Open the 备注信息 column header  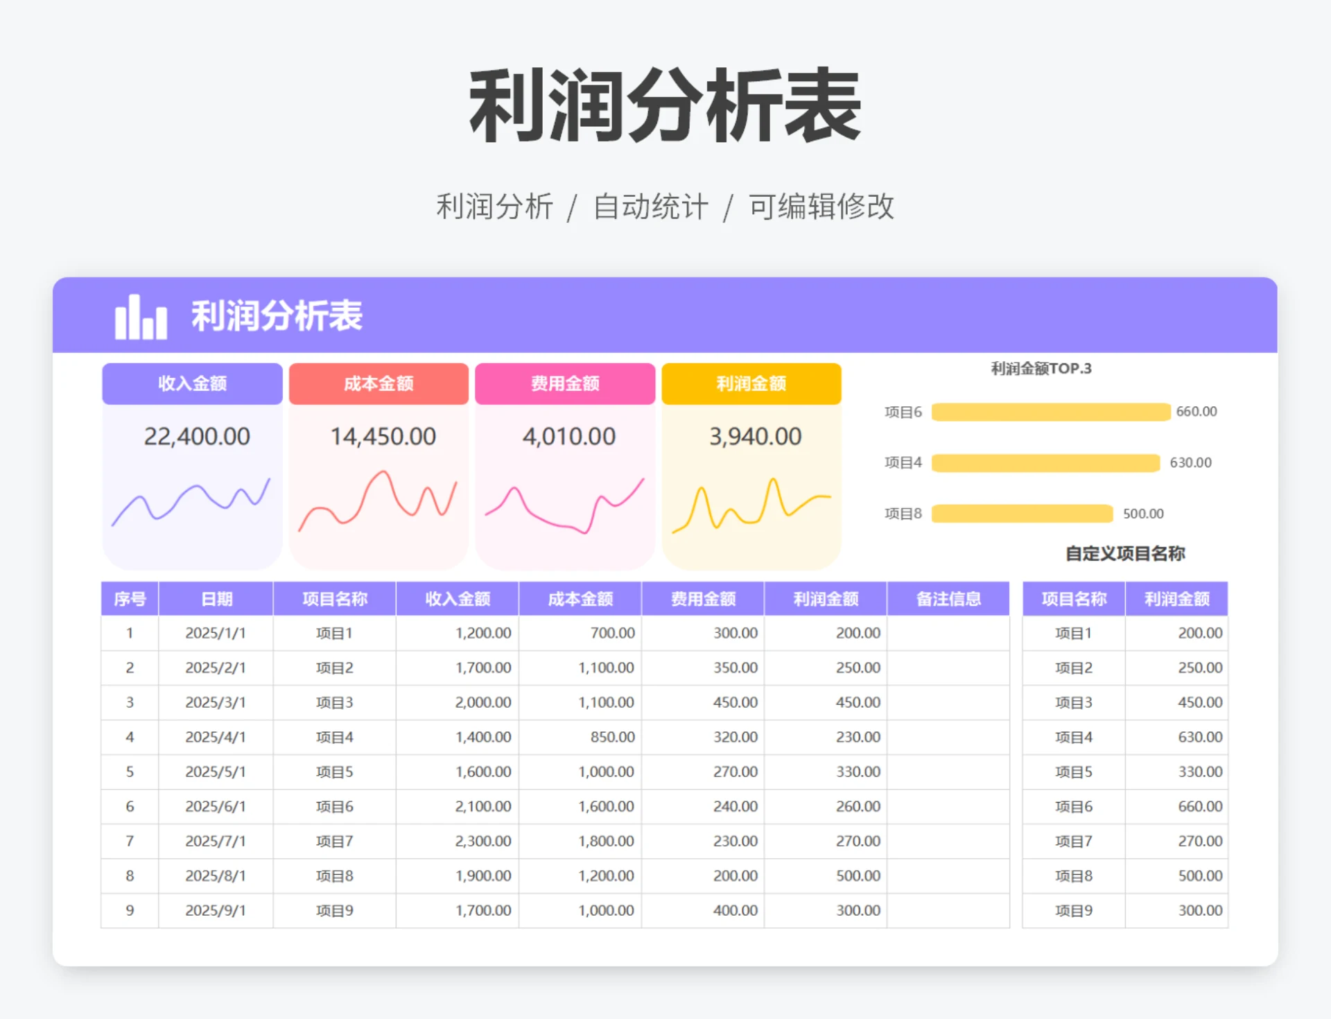(948, 598)
